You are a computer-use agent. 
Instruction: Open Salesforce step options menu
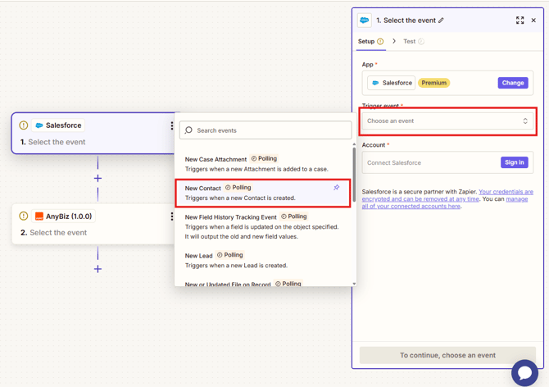[172, 125]
